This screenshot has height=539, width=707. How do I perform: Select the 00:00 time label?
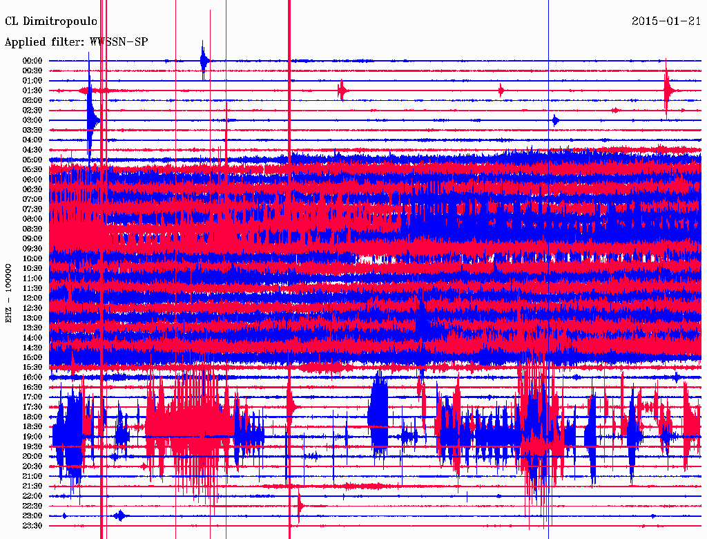click(32, 61)
